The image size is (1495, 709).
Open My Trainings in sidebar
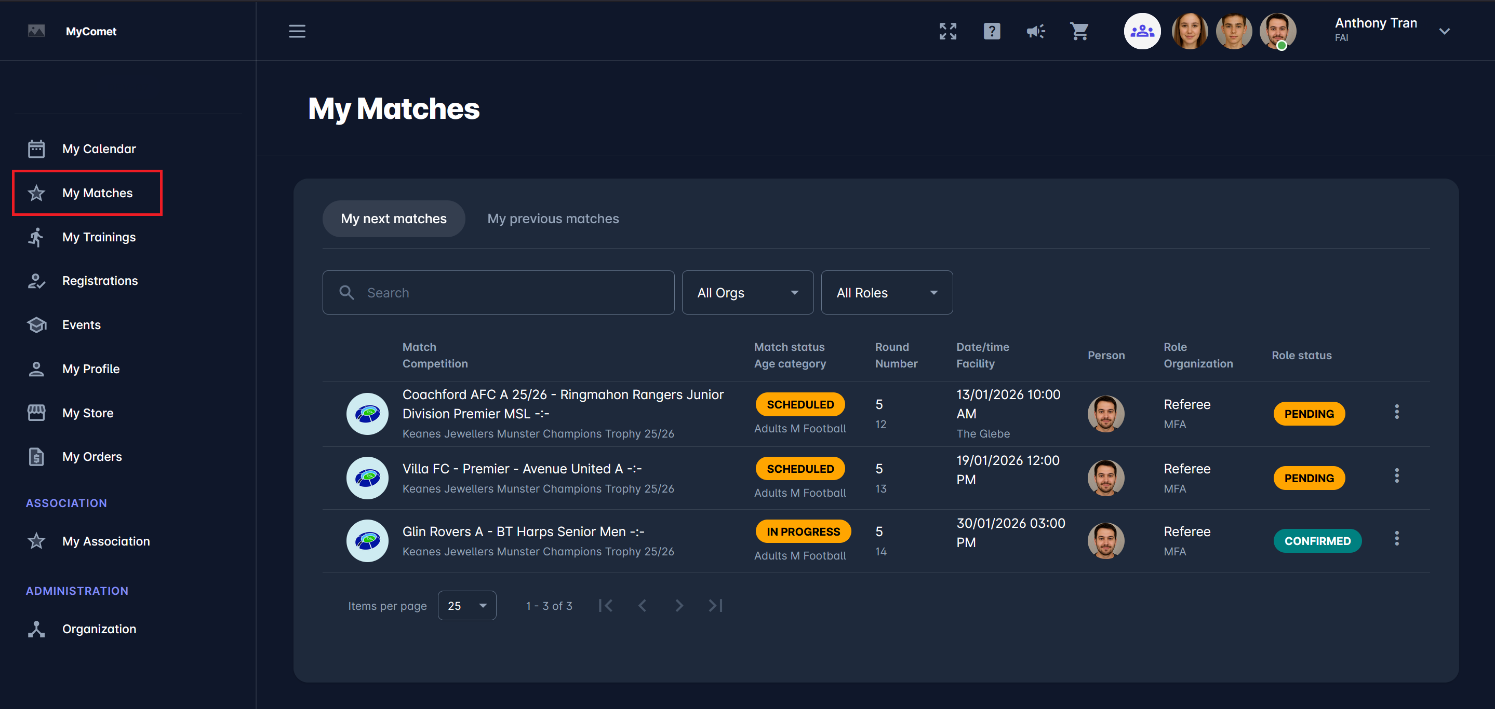(x=99, y=237)
